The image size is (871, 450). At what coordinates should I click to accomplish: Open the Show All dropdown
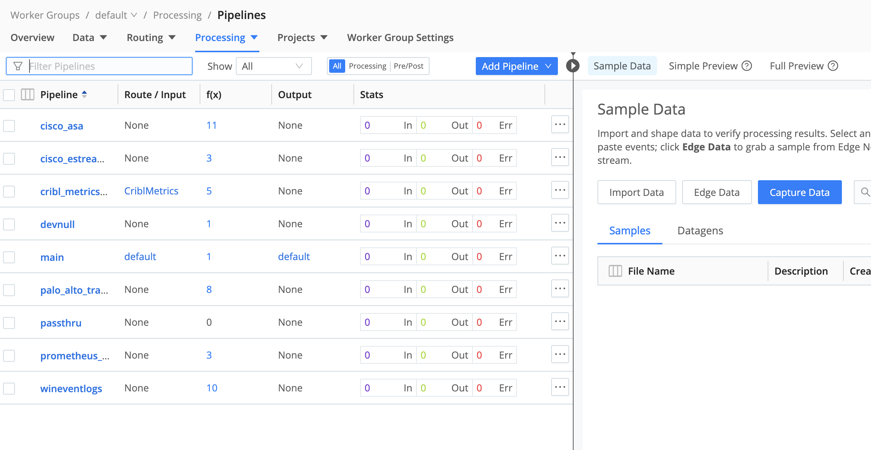(x=274, y=66)
